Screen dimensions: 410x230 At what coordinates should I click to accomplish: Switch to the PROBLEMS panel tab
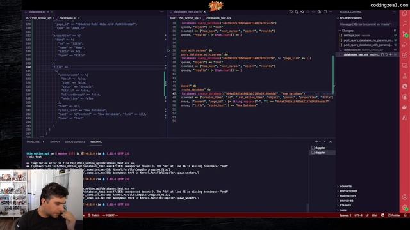[x=33, y=142]
